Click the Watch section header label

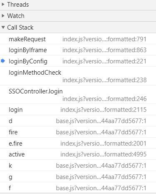coord(16,16)
